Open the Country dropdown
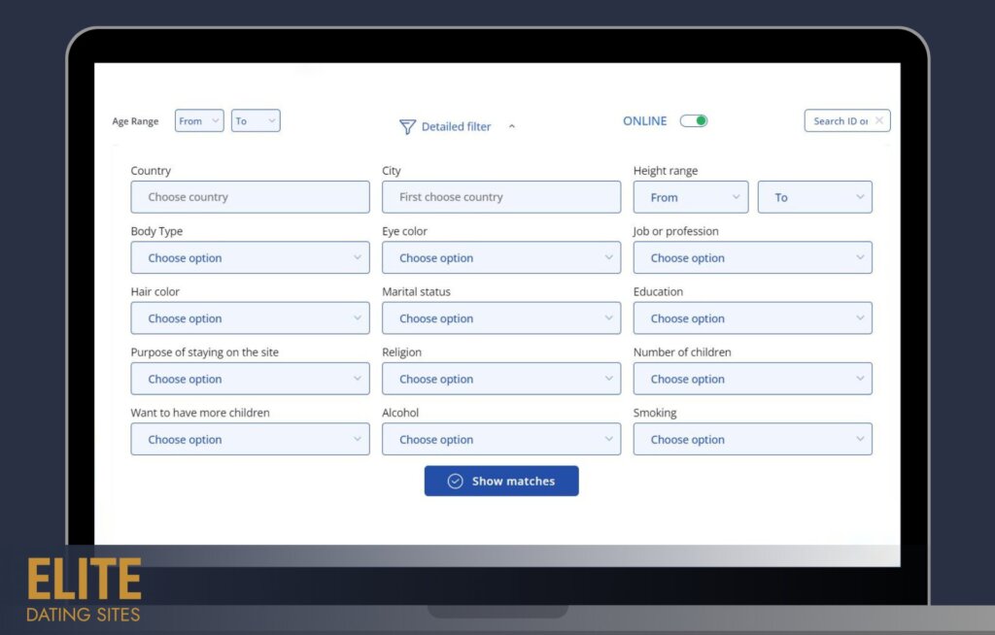This screenshot has height=635, width=995. point(250,197)
